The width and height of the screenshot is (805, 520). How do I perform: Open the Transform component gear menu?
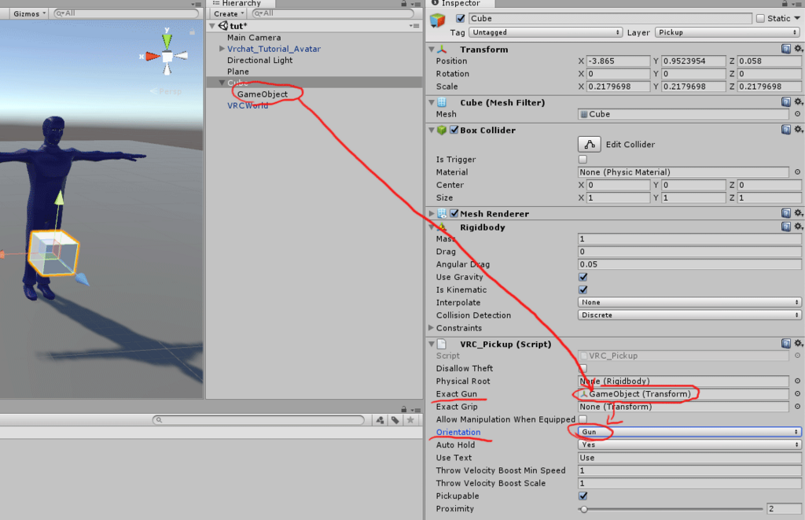(x=799, y=49)
